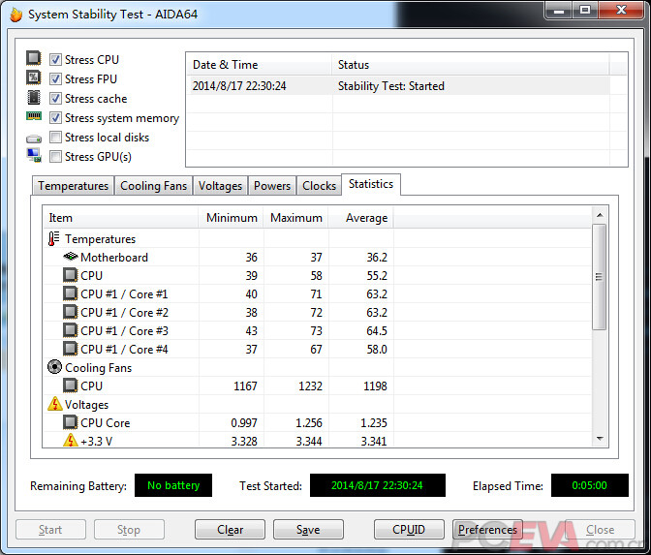Select the 'Stability Test: Started' log entry
Image resolution: width=651 pixels, height=555 pixels.
tap(399, 86)
